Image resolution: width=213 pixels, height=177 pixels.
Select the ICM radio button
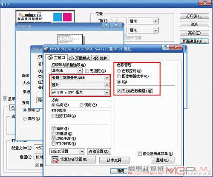point(119,82)
